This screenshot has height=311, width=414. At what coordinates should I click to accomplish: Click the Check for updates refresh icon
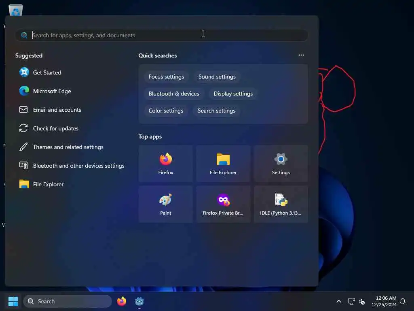[x=23, y=128]
